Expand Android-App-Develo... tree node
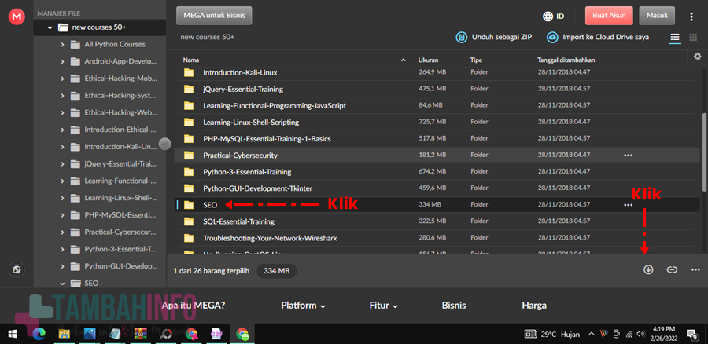This screenshot has height=344, width=708. [62, 62]
